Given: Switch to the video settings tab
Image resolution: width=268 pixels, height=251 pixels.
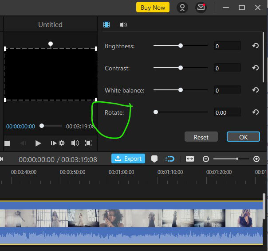Looking at the screenshot, I should (106, 25).
